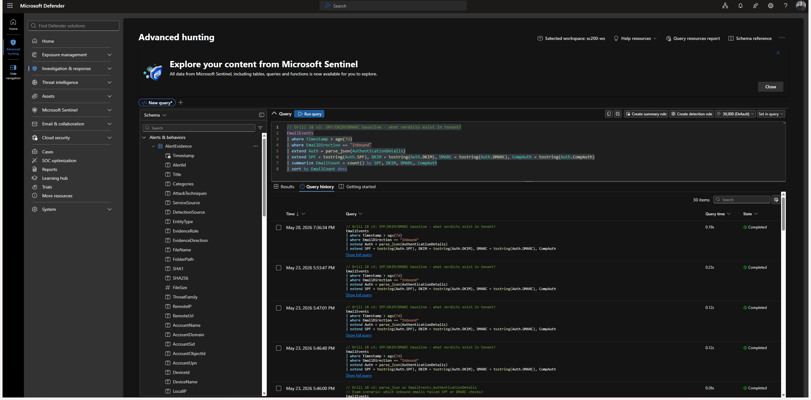The image size is (811, 400).
Task: Collapse the AlertEvidence table node
Action: tap(153, 146)
